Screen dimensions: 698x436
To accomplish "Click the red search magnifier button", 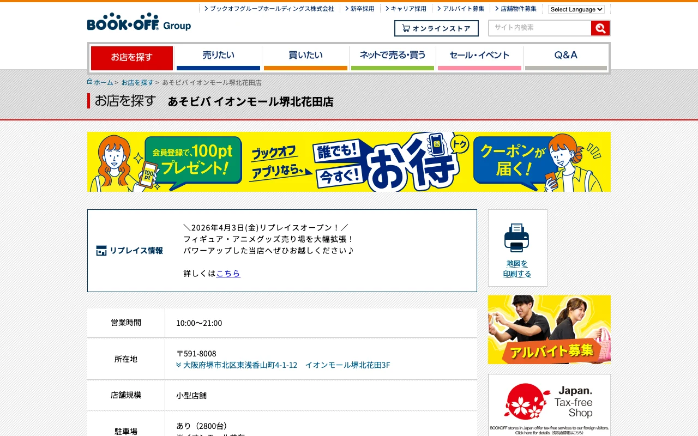I will [x=600, y=28].
